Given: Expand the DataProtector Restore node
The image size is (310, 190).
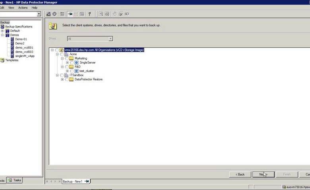Looking at the screenshot, I should click(x=62, y=79).
